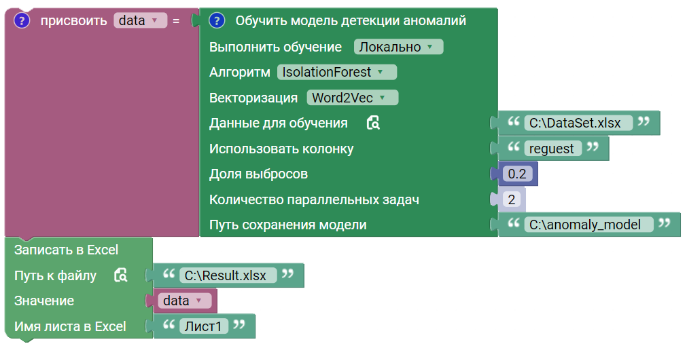Click the 'Алгоритм' label
Screen dimensions: 687x346
tap(240, 72)
